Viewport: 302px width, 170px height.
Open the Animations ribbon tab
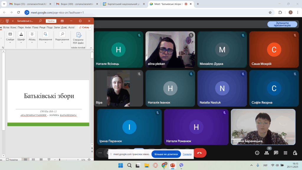pos(28,27)
